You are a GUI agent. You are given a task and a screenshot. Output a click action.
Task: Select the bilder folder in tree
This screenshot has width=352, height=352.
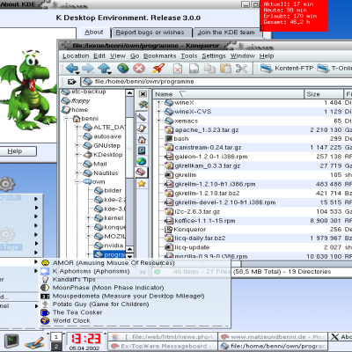pyautogui.click(x=113, y=191)
